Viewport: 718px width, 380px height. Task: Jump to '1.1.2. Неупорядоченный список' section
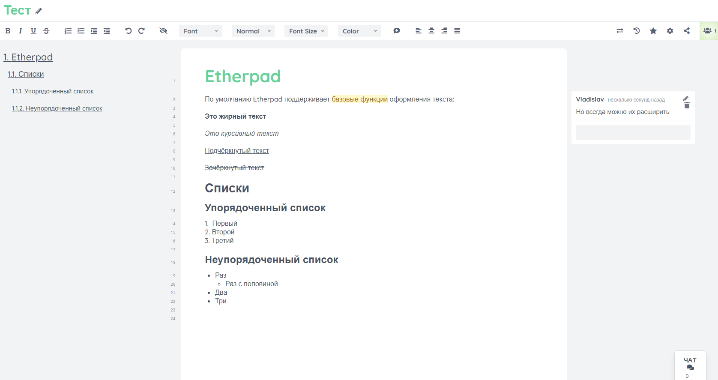point(57,108)
